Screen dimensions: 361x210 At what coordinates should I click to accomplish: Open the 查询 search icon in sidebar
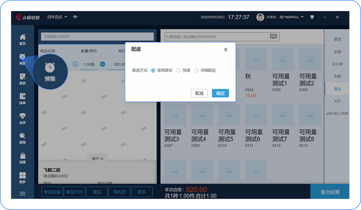pyautogui.click(x=23, y=138)
